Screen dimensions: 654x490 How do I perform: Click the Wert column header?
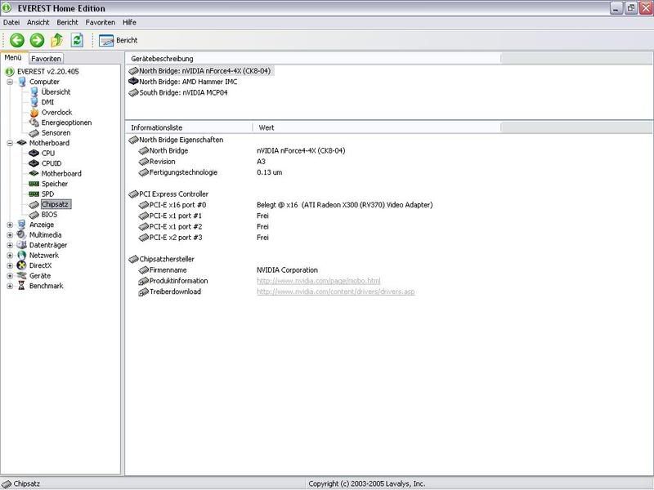[x=376, y=127]
